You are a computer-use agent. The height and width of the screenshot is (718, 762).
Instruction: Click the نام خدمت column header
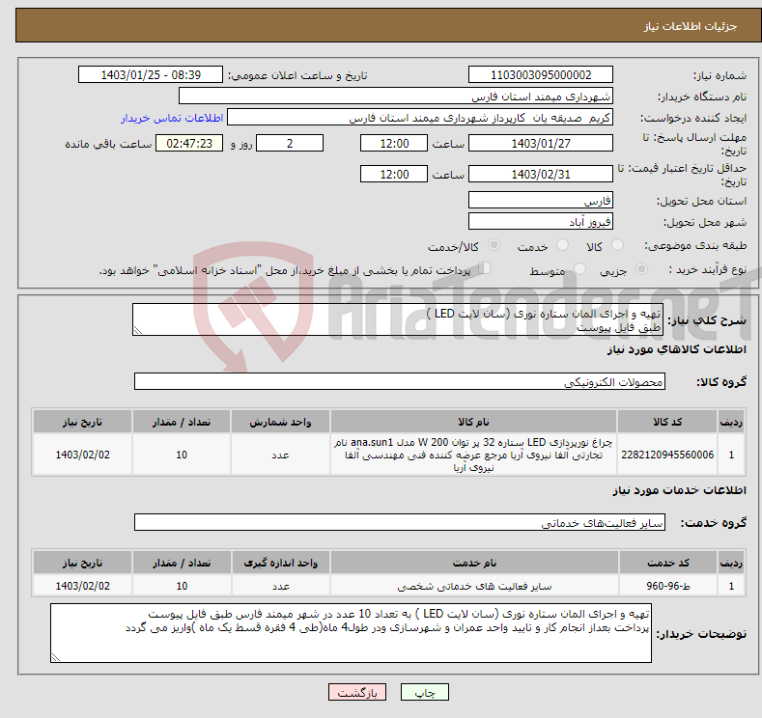point(474,563)
